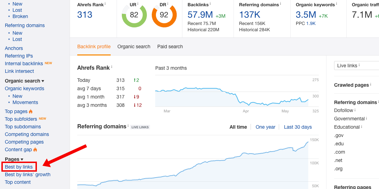Click the info icon beside Organic keywords header
Image resolution: width=379 pixels, height=189 pixels.
(x=337, y=4)
